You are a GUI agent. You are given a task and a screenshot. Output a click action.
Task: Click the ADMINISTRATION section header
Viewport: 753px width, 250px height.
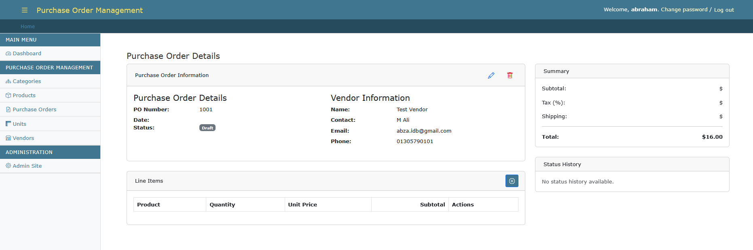(x=50, y=152)
